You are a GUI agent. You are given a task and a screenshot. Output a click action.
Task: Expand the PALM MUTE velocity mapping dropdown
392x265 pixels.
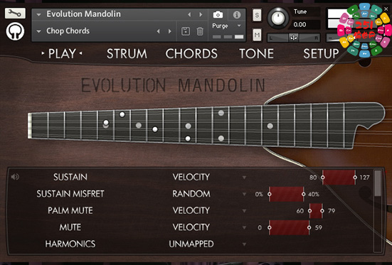[244, 211]
